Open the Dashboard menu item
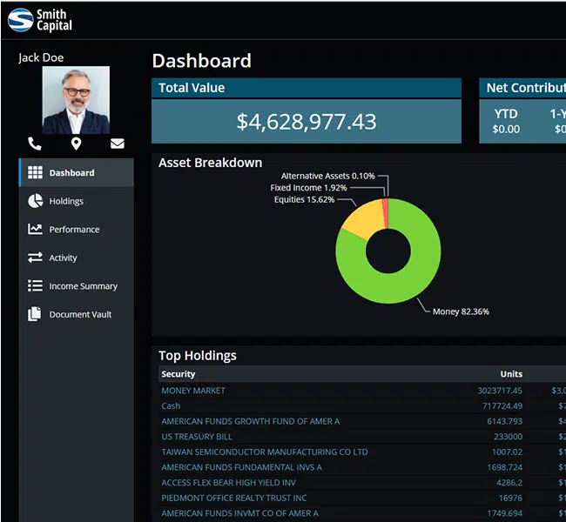This screenshot has width=566, height=522. (76, 172)
